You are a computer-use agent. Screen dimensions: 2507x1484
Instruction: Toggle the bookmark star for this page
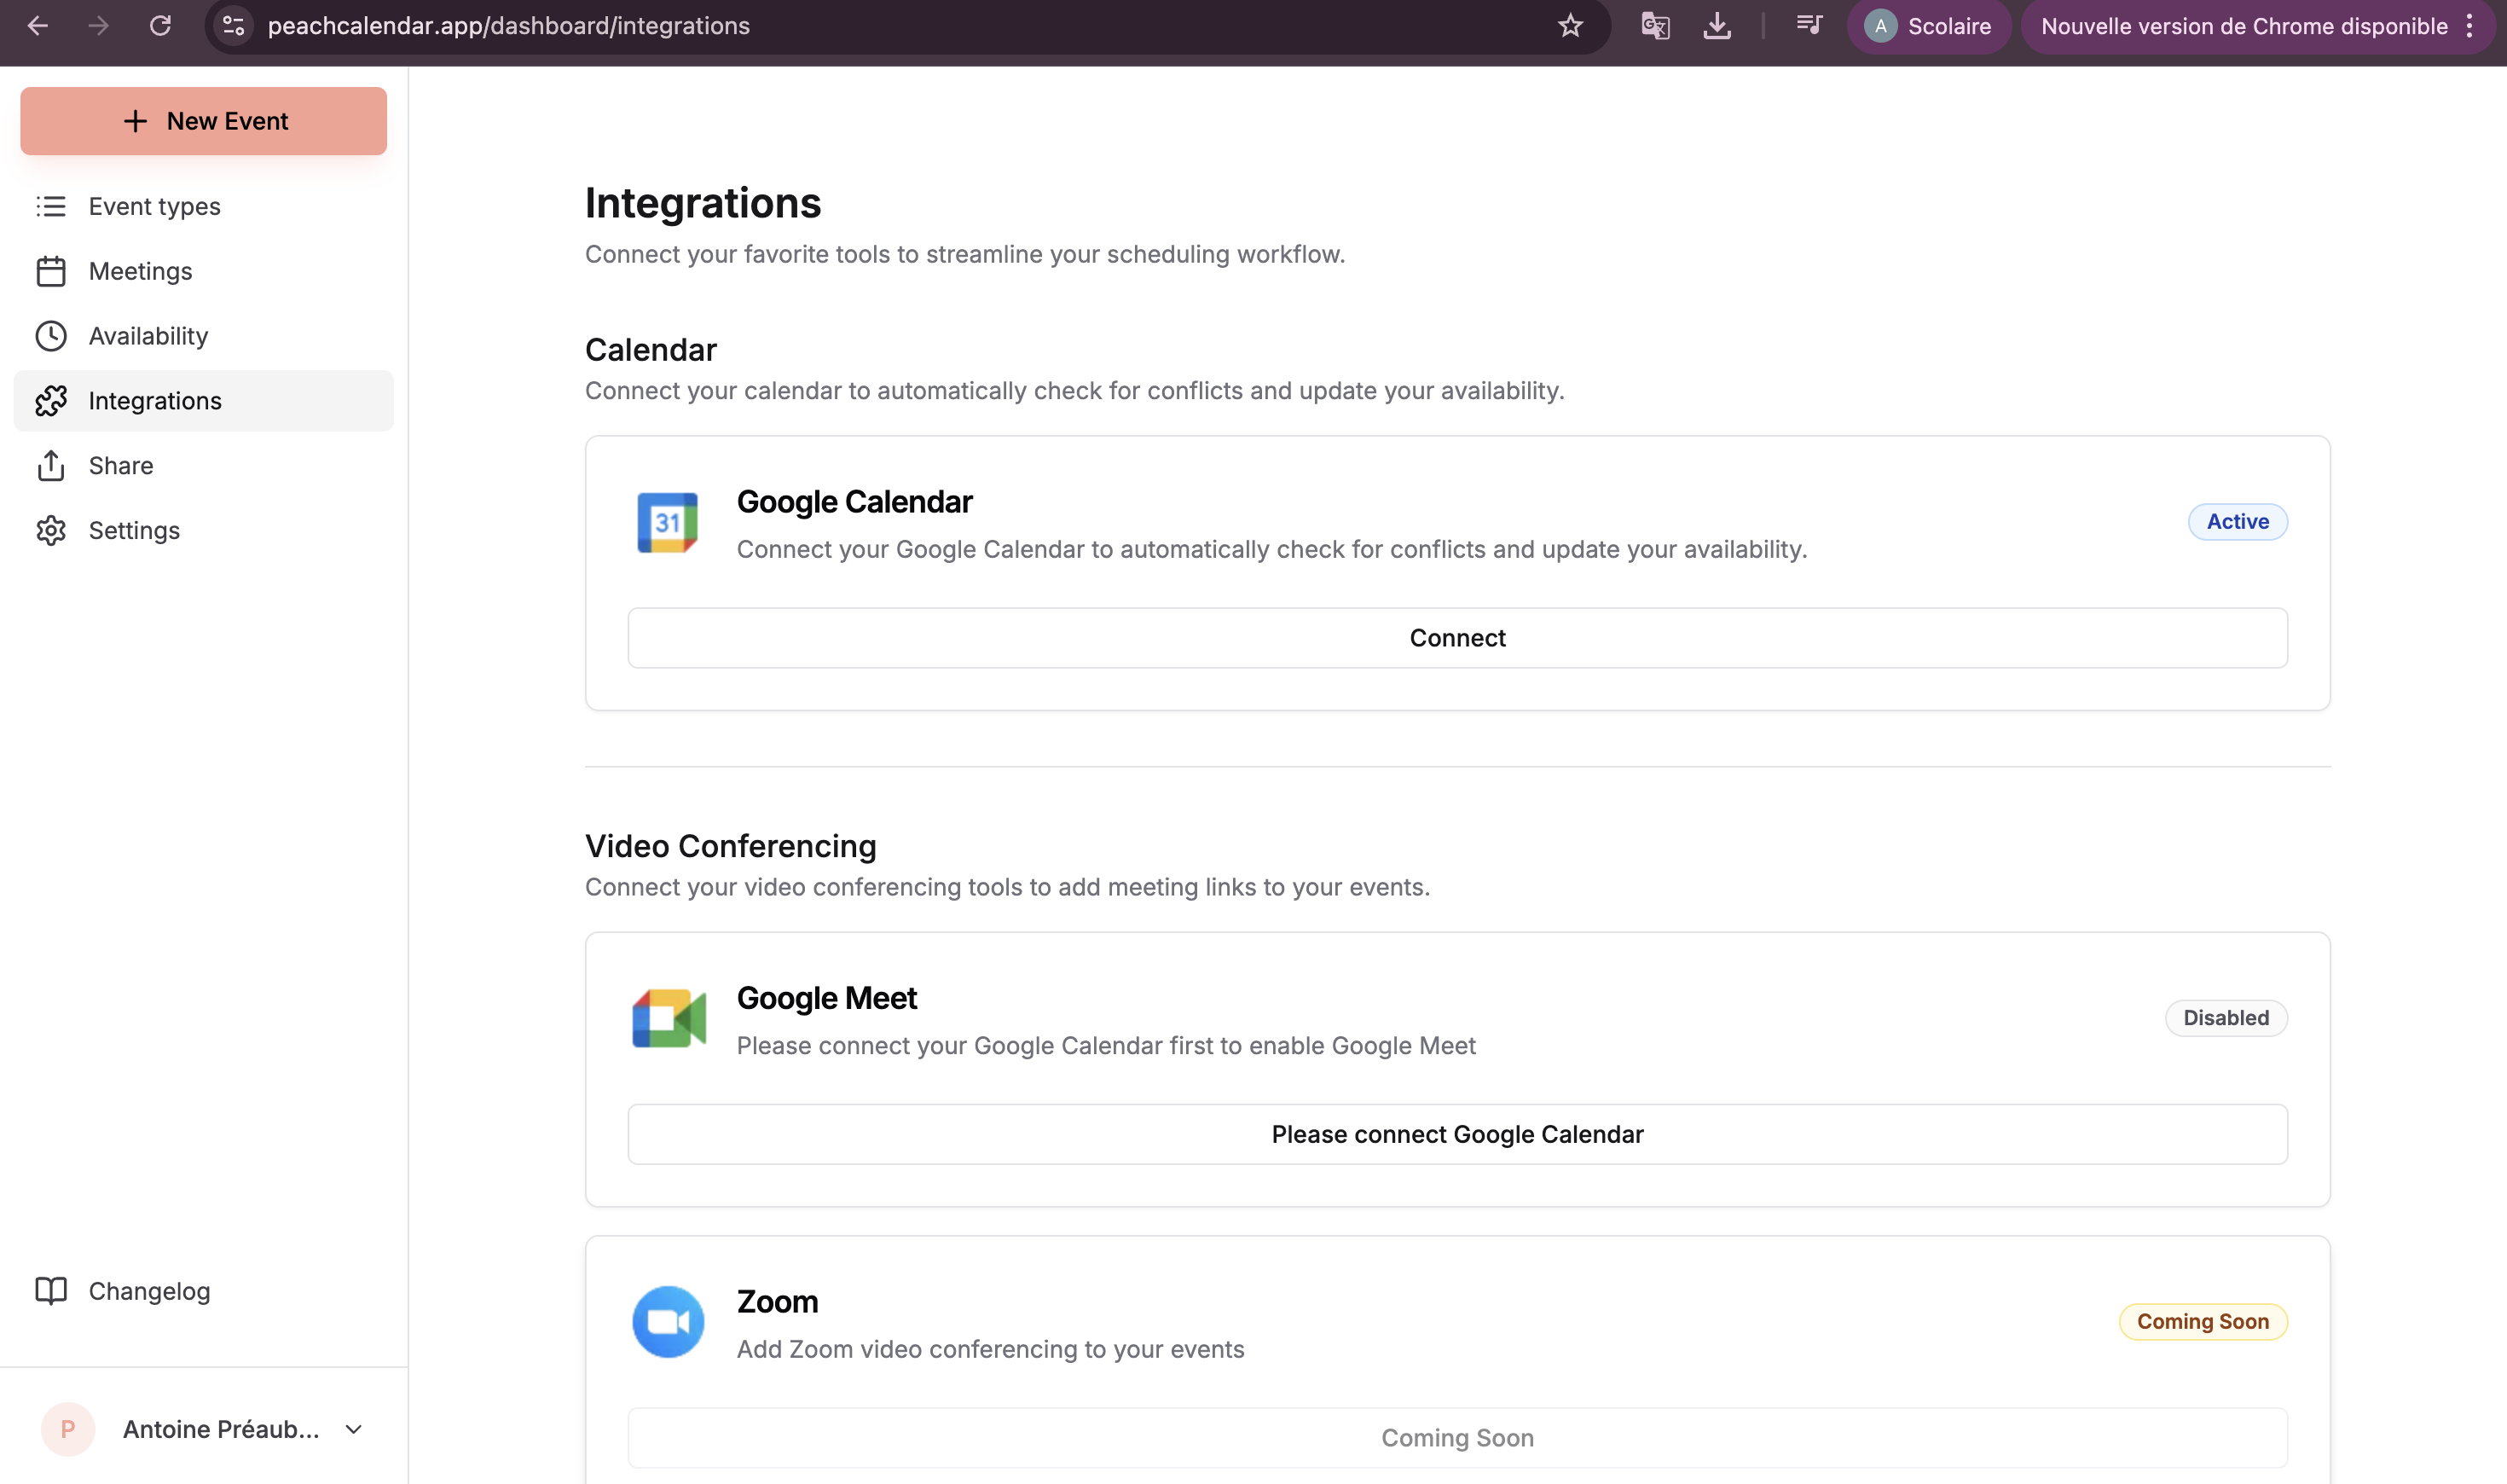click(x=1571, y=26)
